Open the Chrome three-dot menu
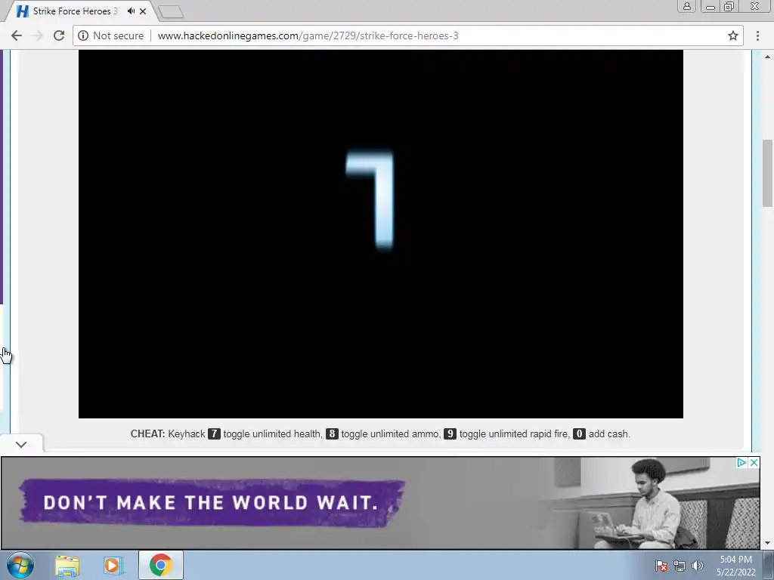Image resolution: width=774 pixels, height=580 pixels. coord(757,35)
